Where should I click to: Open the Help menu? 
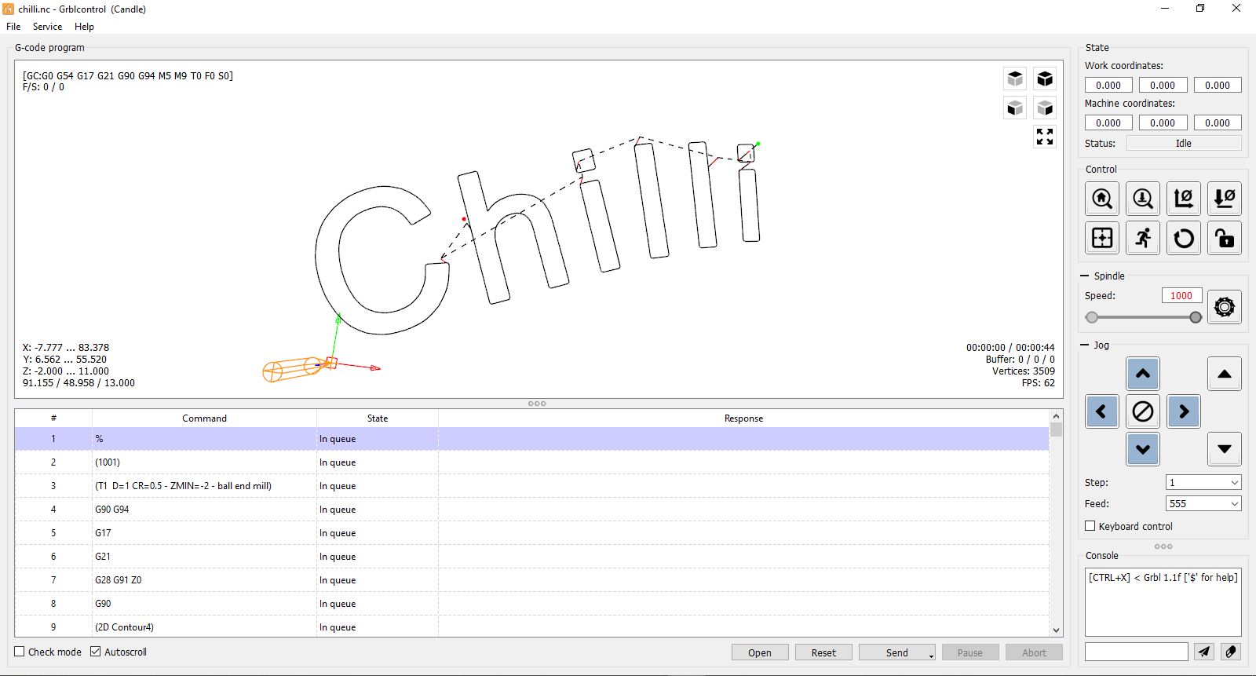pyautogui.click(x=84, y=26)
